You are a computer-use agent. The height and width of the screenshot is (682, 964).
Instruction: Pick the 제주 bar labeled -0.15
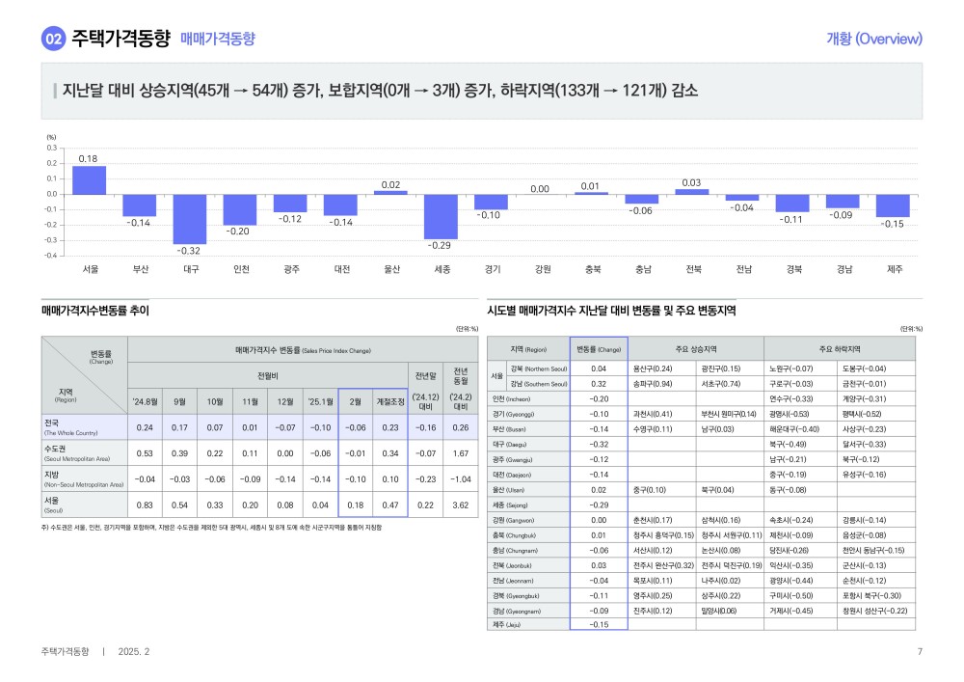tap(892, 205)
